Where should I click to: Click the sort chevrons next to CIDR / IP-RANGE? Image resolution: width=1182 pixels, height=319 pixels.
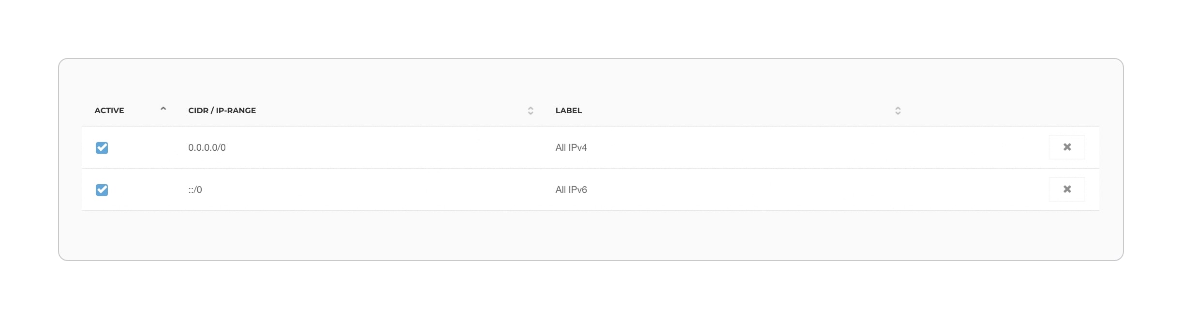coord(531,110)
